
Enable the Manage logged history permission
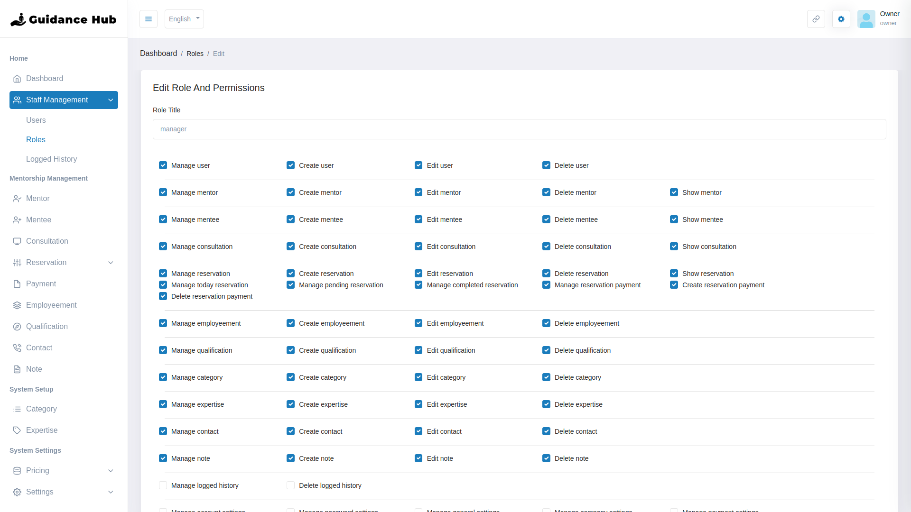[x=163, y=485]
